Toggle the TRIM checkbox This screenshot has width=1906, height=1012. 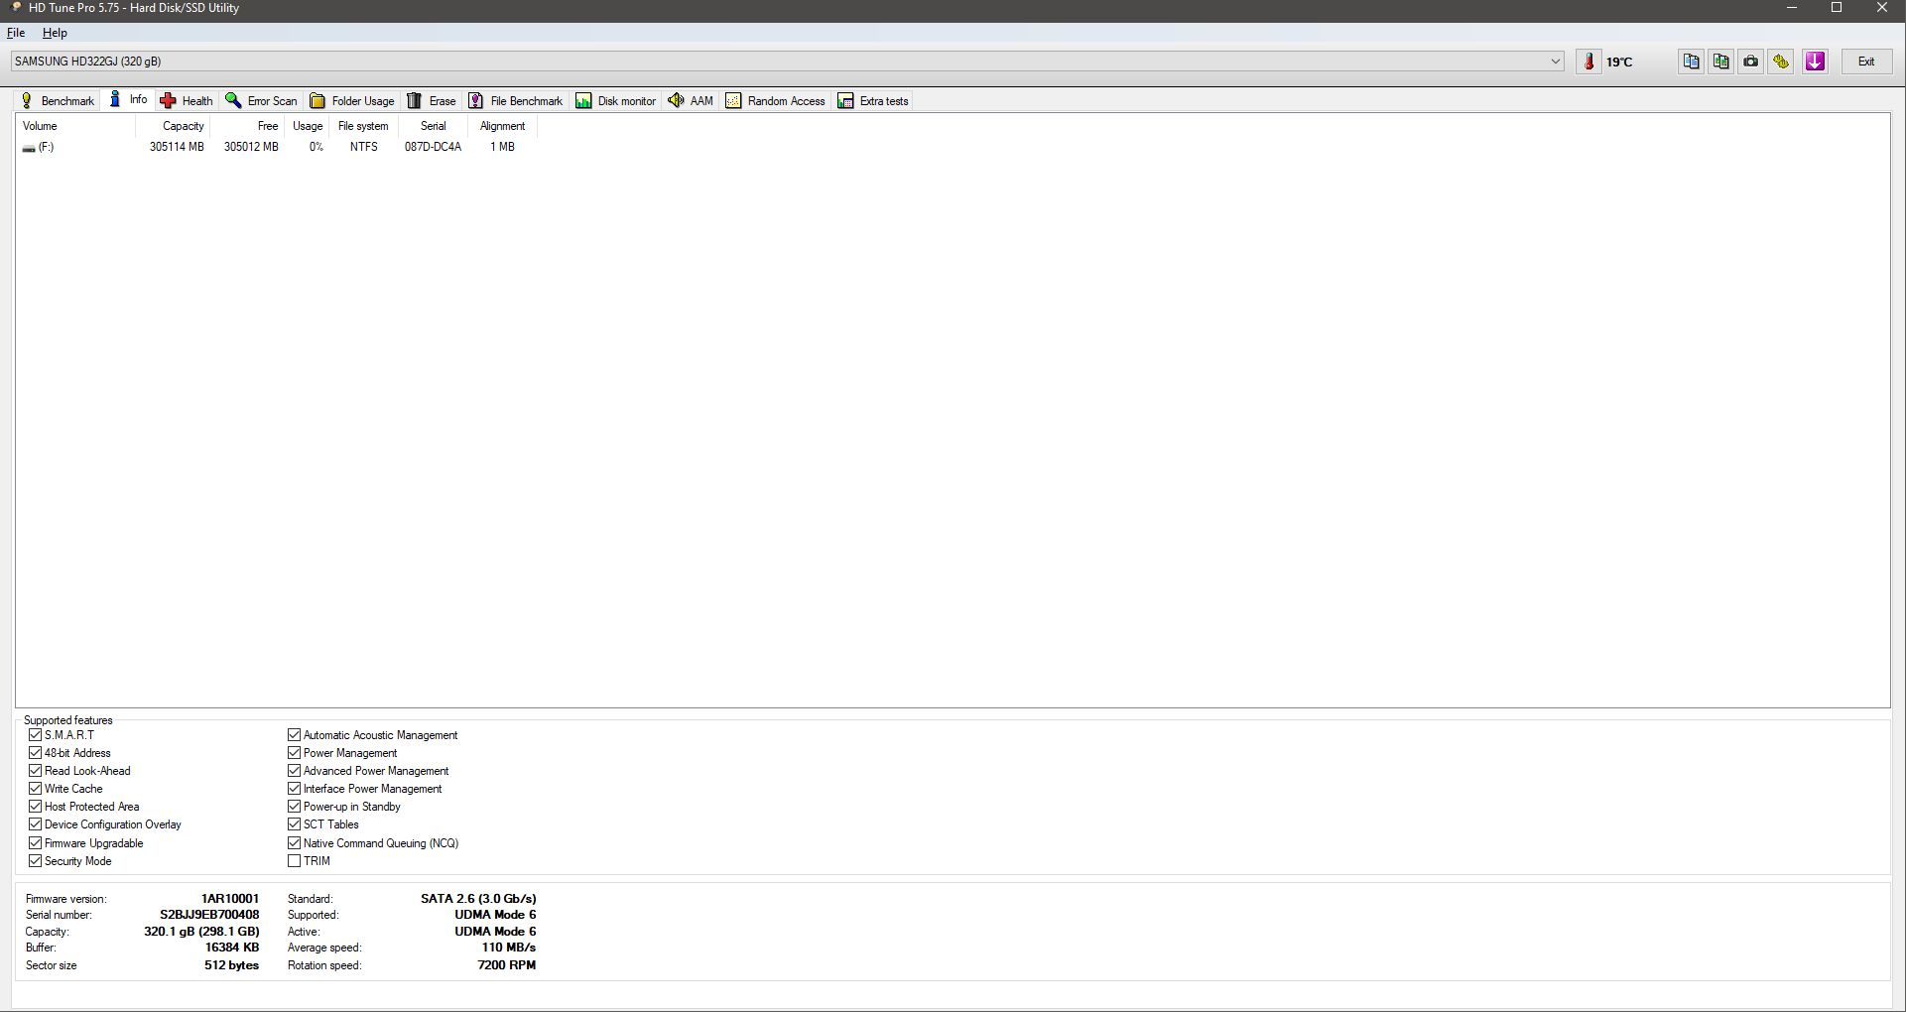[295, 861]
